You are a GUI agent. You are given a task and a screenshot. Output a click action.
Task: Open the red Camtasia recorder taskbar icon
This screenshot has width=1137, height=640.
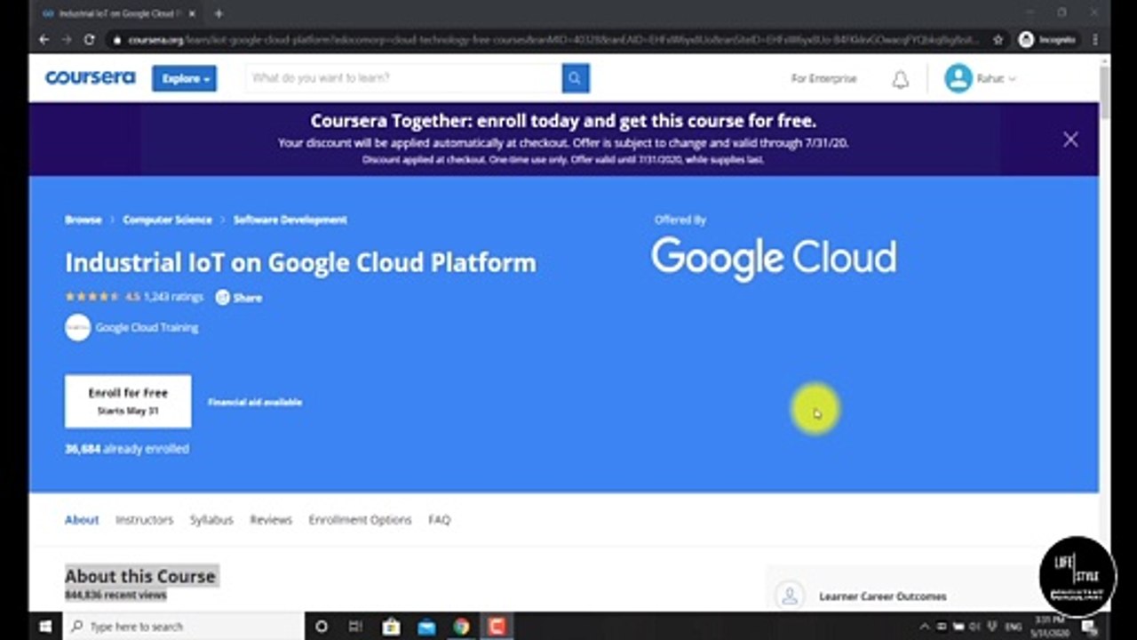point(496,627)
